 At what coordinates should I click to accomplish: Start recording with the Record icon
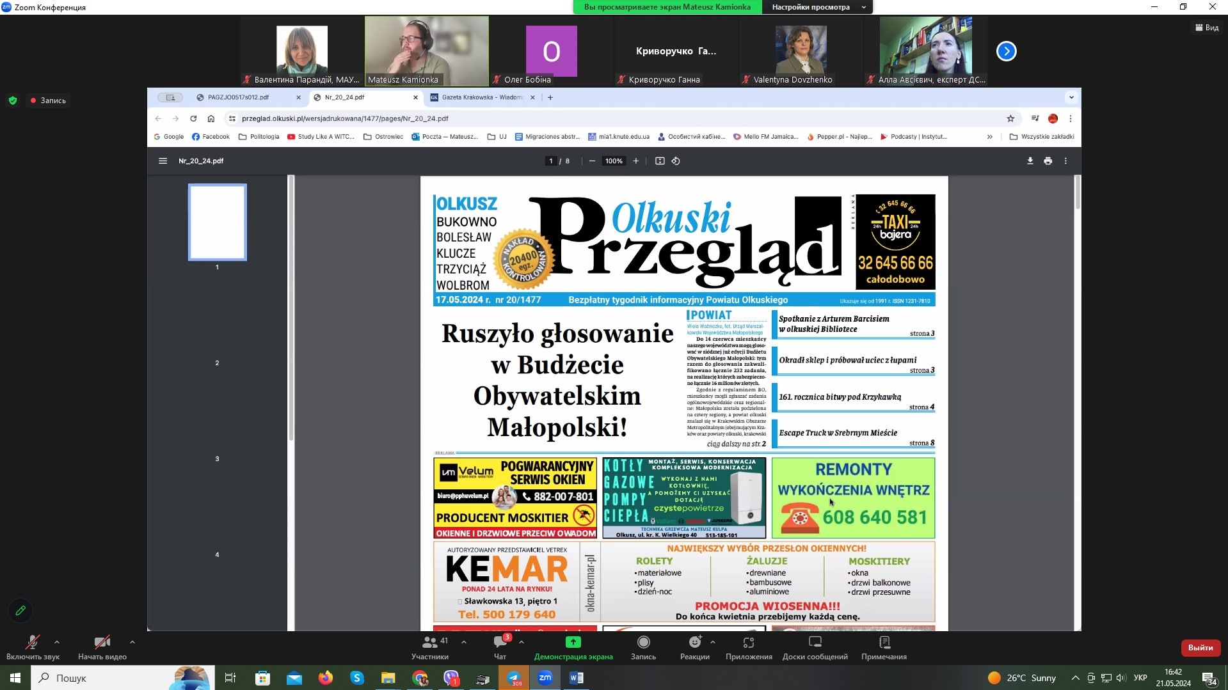tap(643, 642)
